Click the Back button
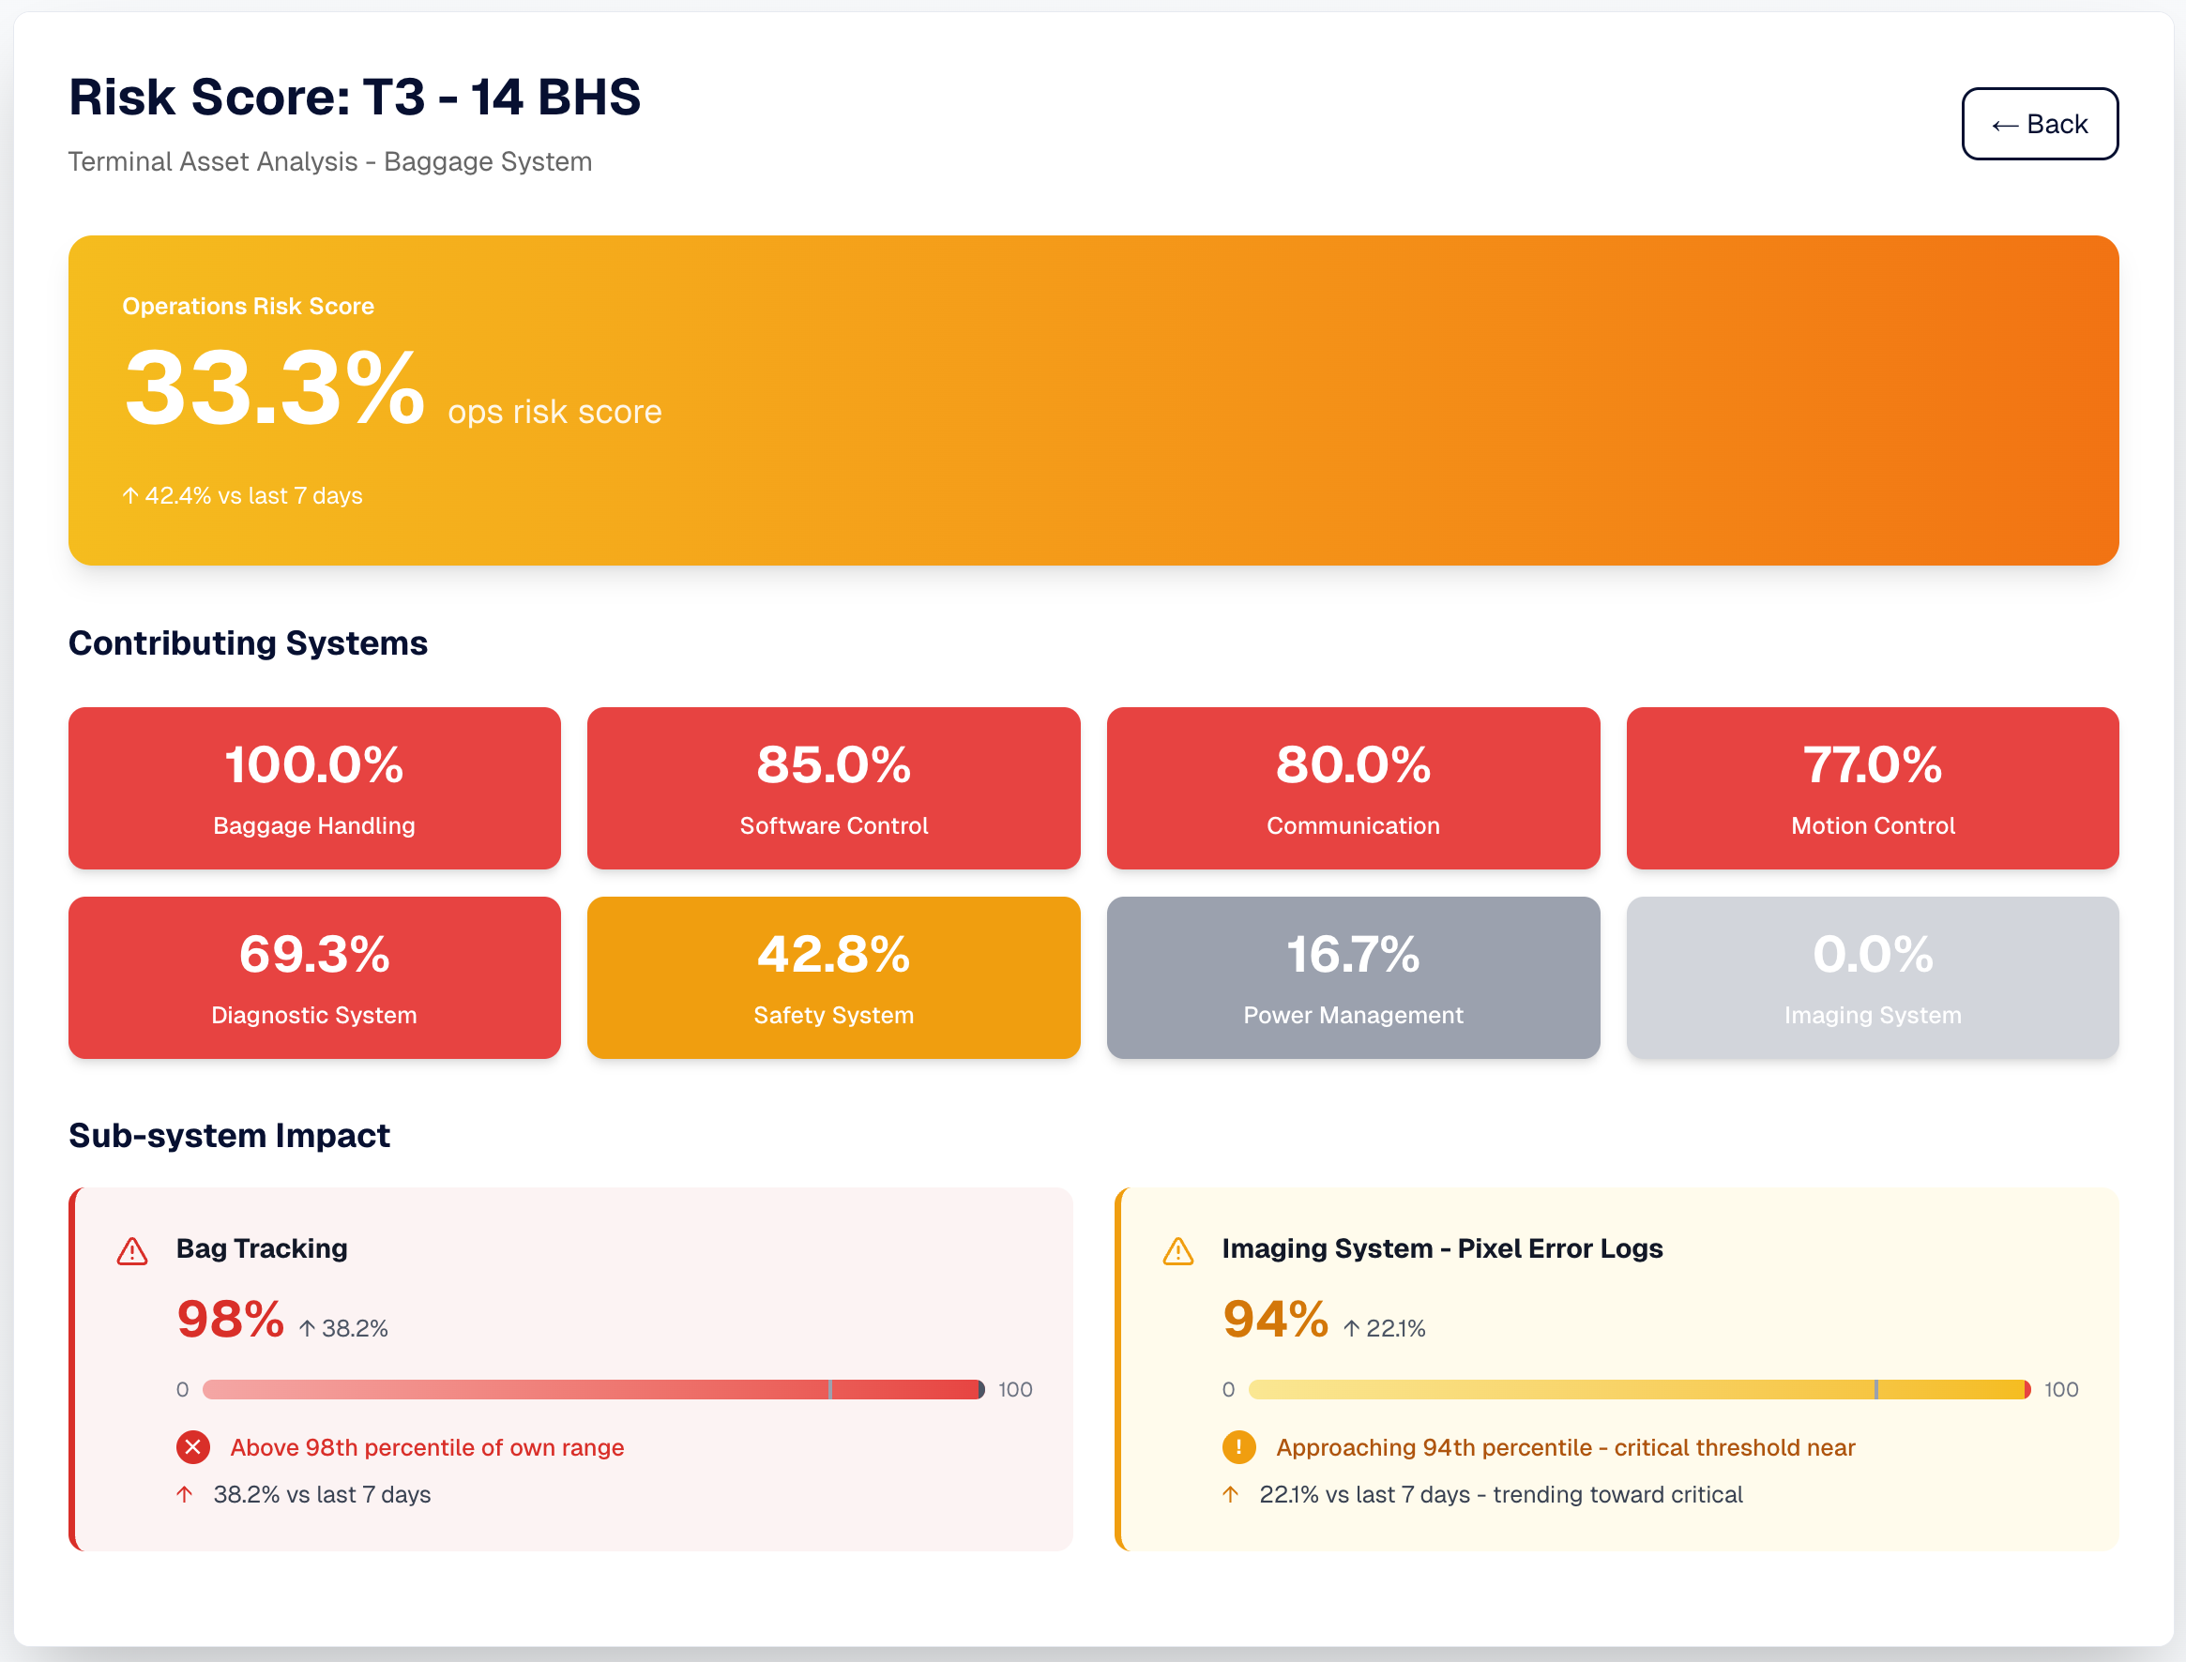Viewport: 2186px width, 1662px height. (2039, 124)
